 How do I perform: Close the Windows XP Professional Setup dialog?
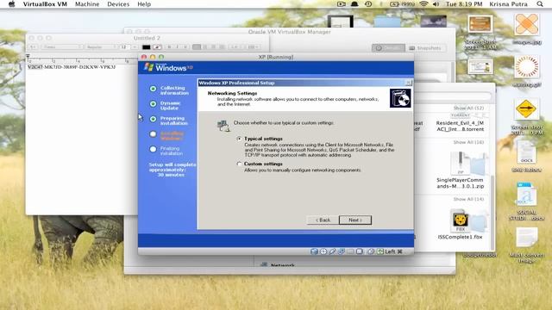408,83
